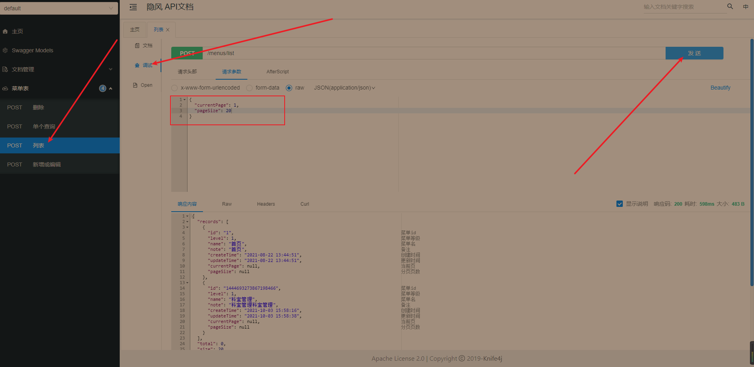Click the "pageSize": 20 request line
The width and height of the screenshot is (754, 367).
pos(213,111)
